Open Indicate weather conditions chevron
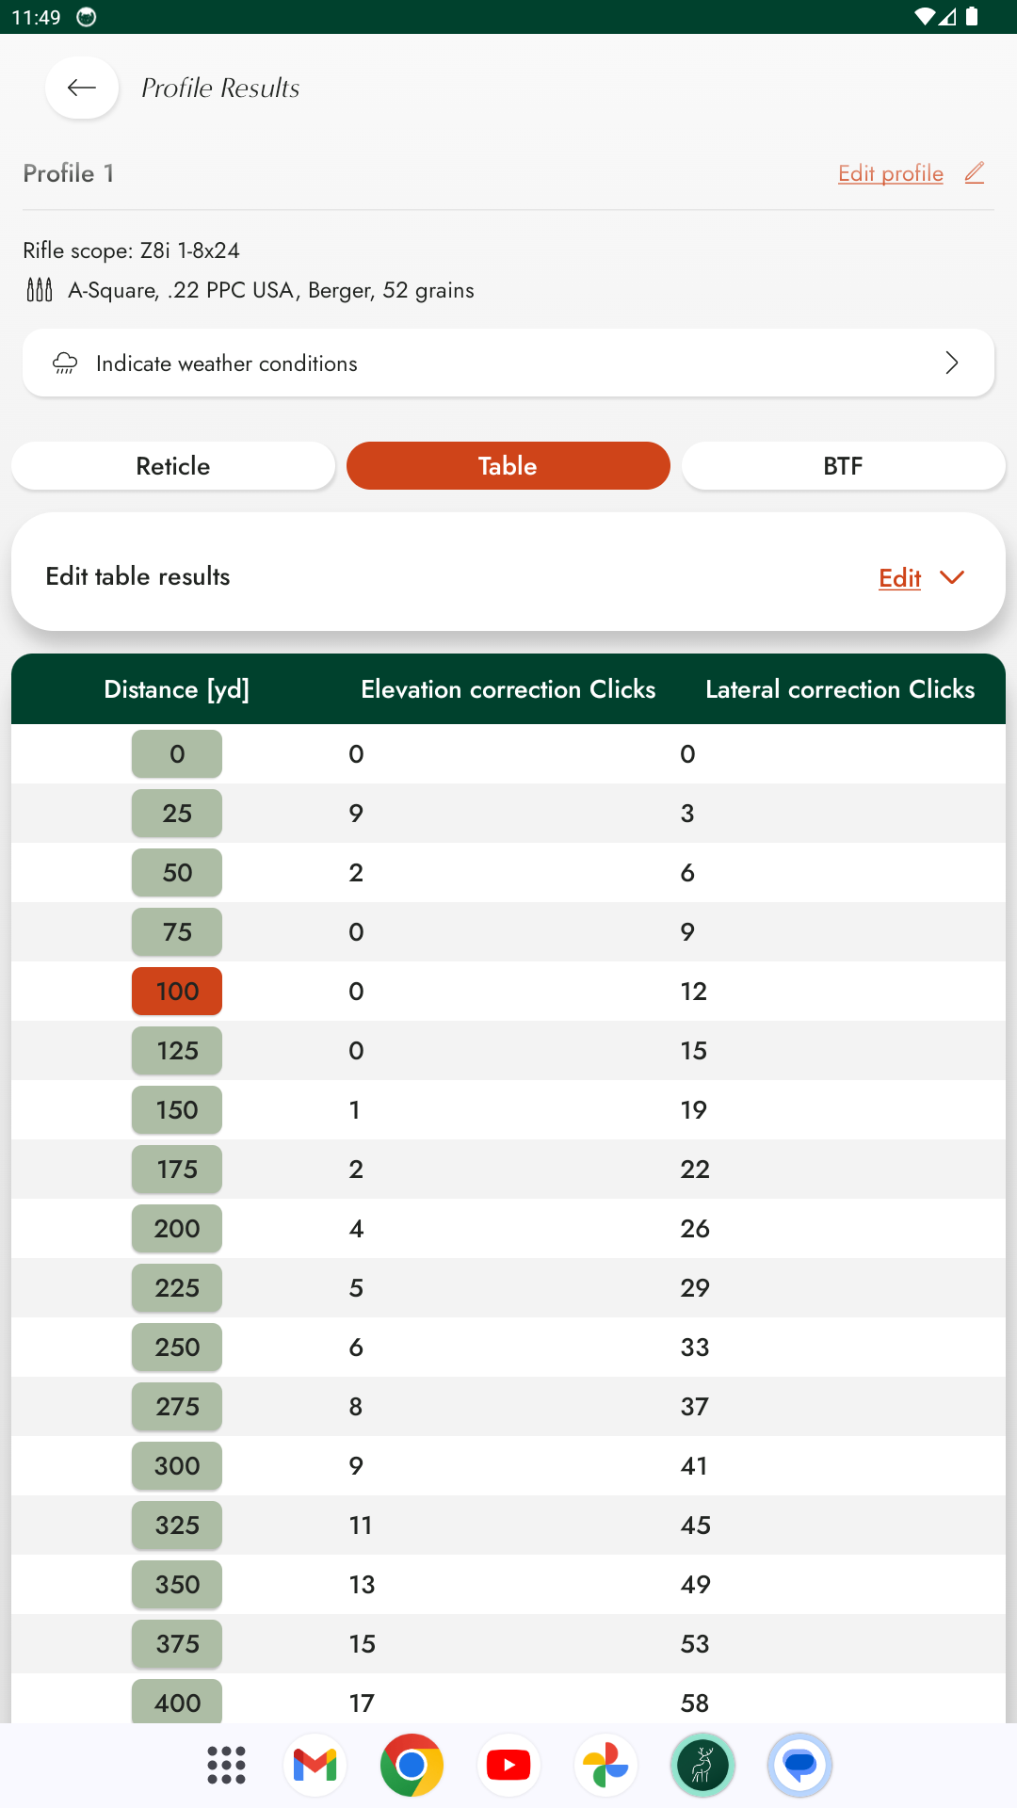 (951, 363)
